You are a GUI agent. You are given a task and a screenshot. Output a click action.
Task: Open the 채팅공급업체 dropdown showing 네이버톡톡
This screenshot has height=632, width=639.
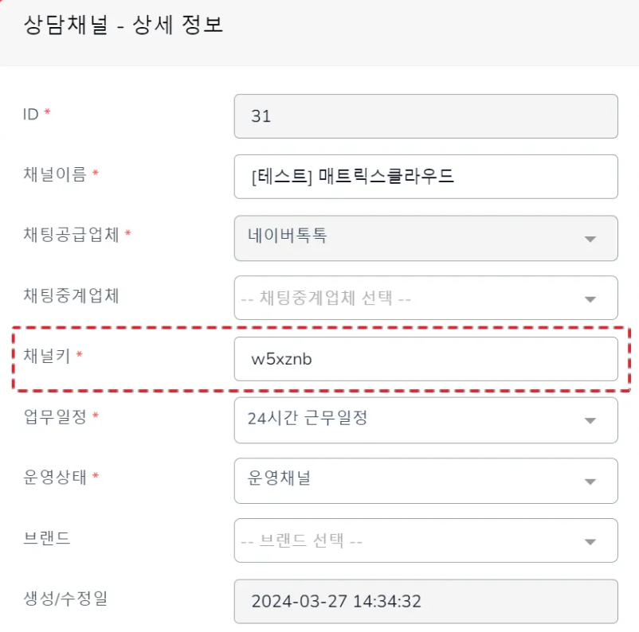425,237
